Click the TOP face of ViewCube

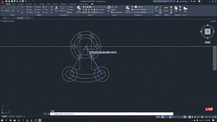click(x=208, y=32)
